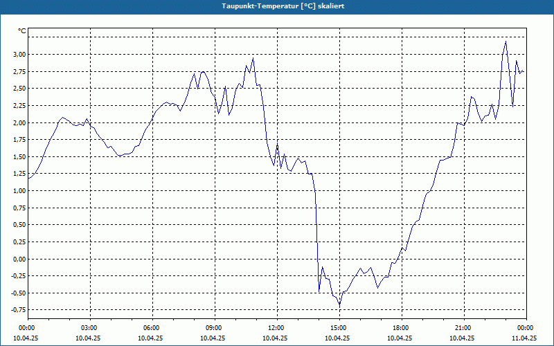Screen dimensions: 554x346
Task: Click the -0,25 y-axis label
Action: pyautogui.click(x=18, y=275)
